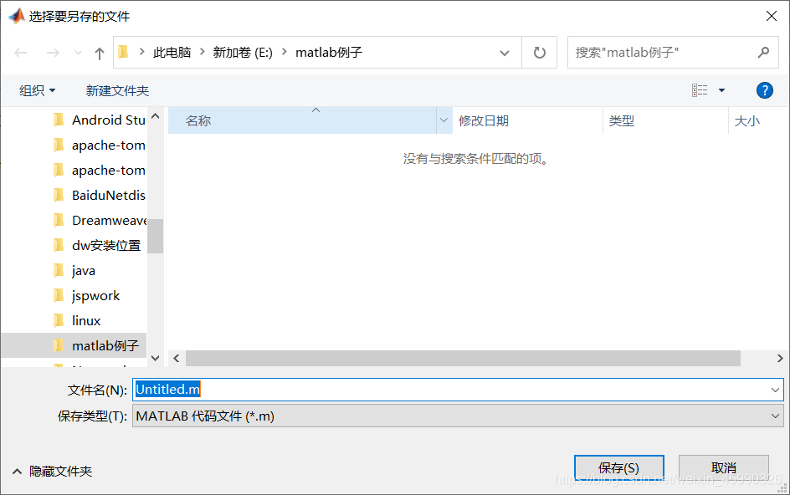Click the search magnifier icon

point(762,52)
